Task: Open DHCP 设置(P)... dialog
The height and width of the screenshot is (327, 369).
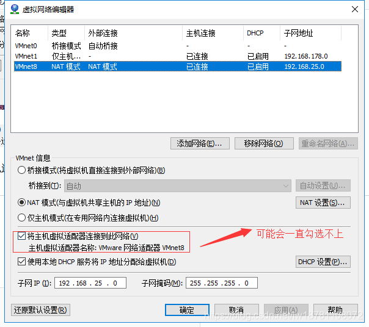Action: [323, 262]
